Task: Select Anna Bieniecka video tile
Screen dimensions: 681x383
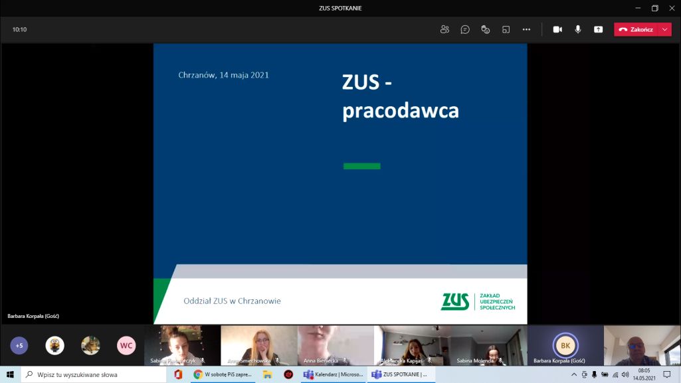Action: [336, 345]
